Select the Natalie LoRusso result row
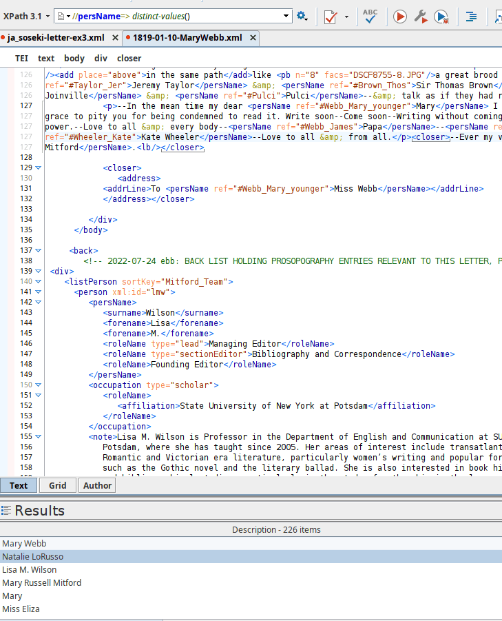The width and height of the screenshot is (502, 621). click(x=251, y=556)
